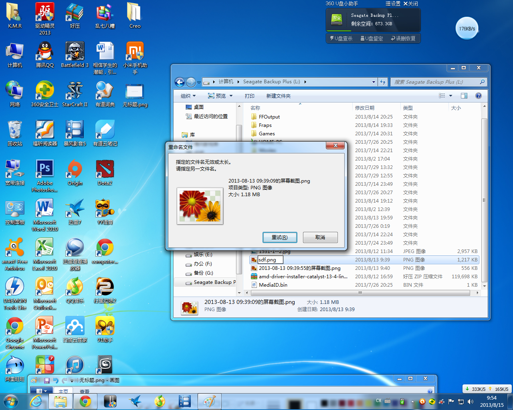Open the view options dropdown arrow

click(450, 96)
